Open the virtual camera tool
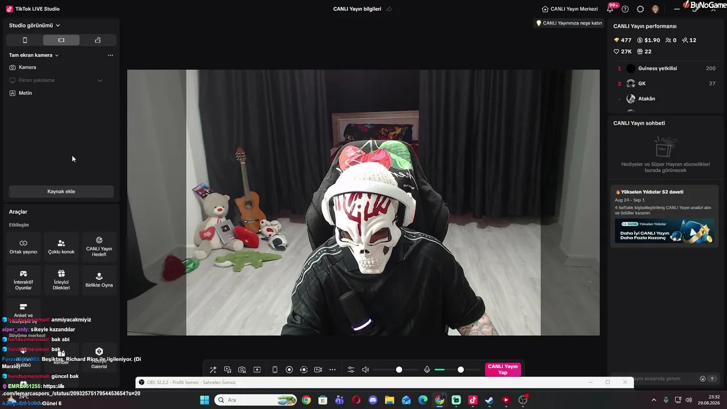 [318, 370]
